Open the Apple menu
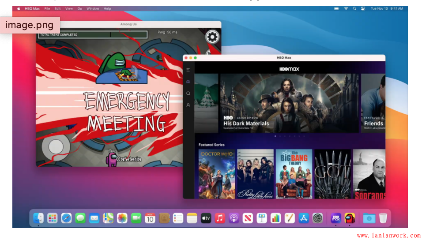422x239 pixels. tap(19, 8)
